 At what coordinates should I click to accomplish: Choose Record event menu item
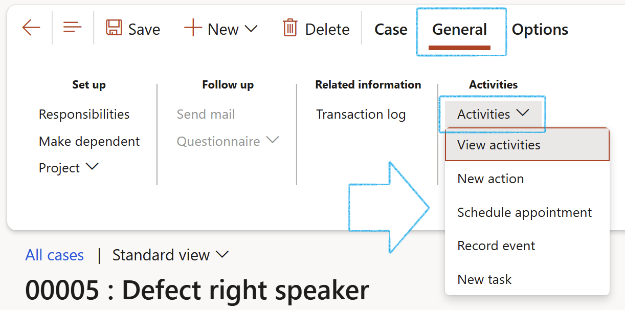pos(496,246)
